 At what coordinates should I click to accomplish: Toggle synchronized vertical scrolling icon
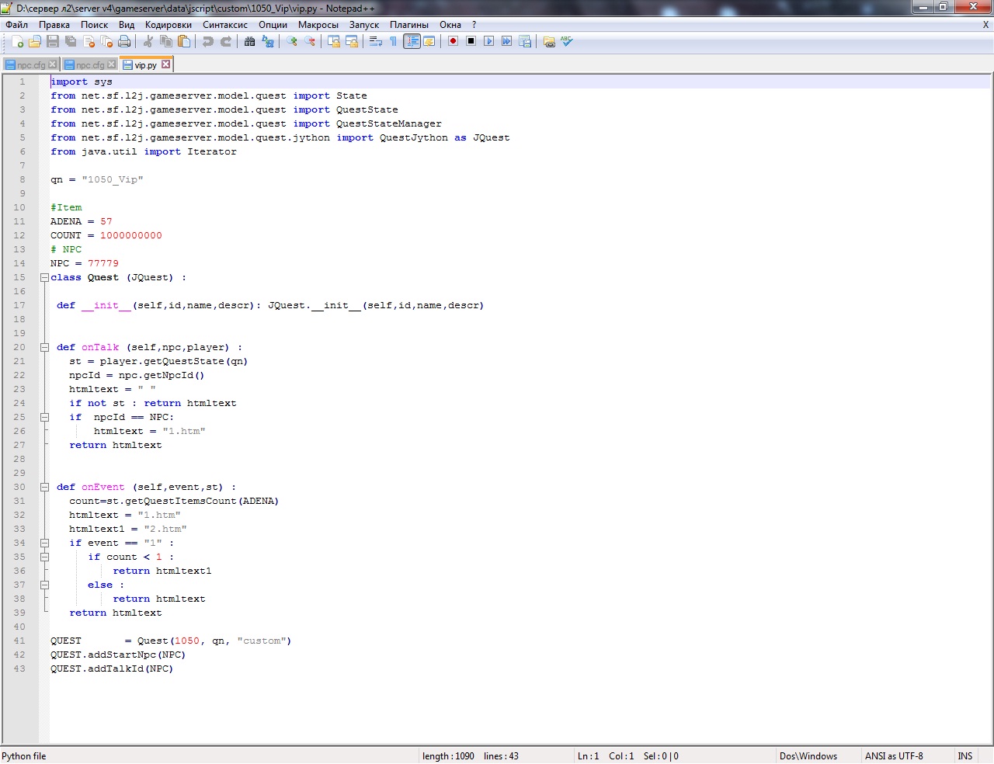(x=334, y=41)
